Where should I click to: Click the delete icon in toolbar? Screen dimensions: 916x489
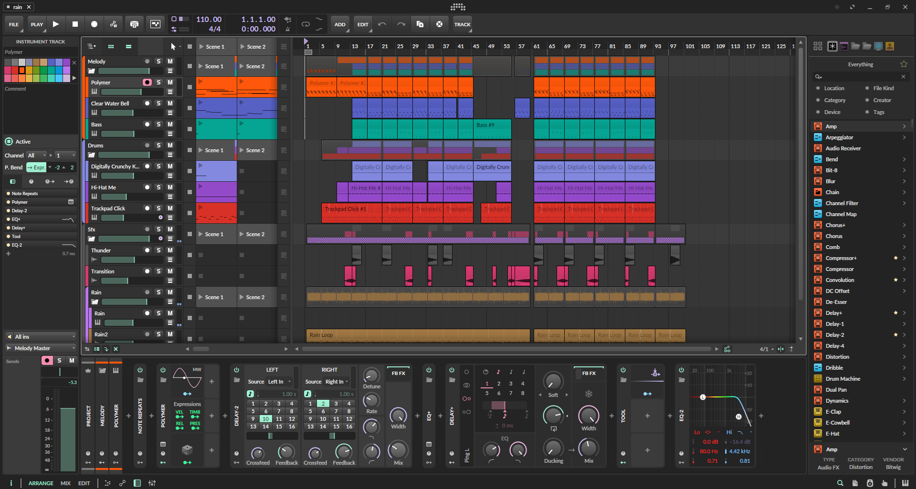pyautogui.click(x=439, y=24)
